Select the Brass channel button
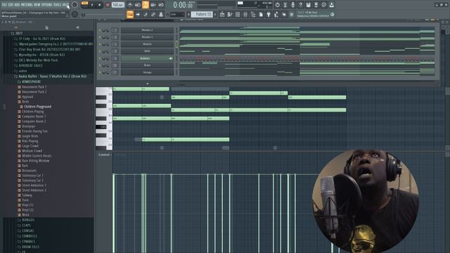Image resolution: width=450 pixels, height=253 pixels. [x=147, y=65]
